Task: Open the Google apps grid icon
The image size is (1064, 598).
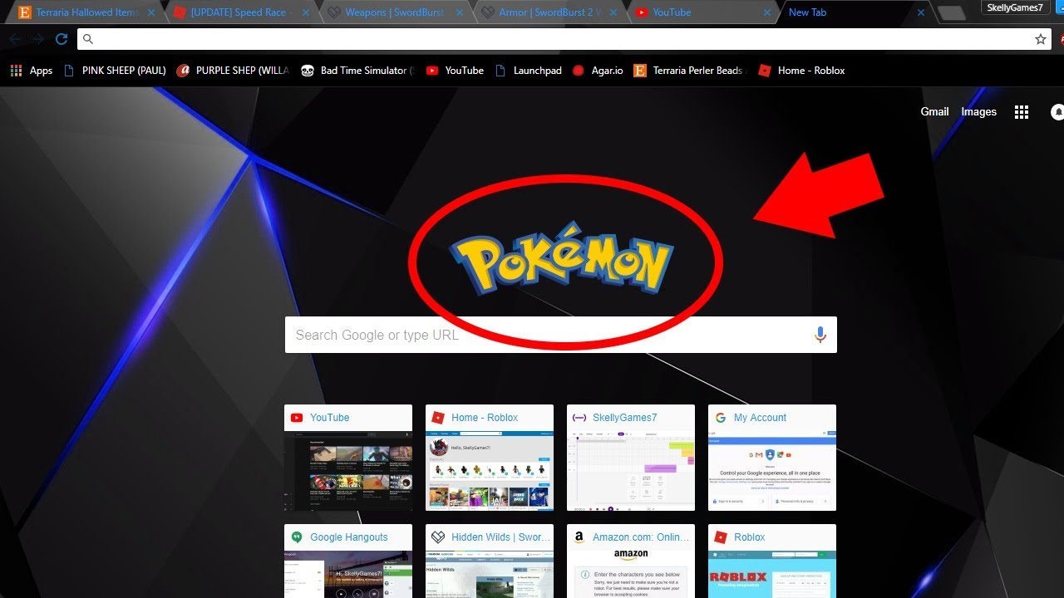Action: pyautogui.click(x=1022, y=112)
